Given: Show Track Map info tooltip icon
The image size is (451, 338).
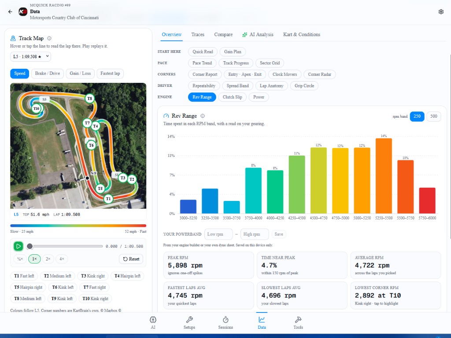Looking at the screenshot, I should (49, 38).
